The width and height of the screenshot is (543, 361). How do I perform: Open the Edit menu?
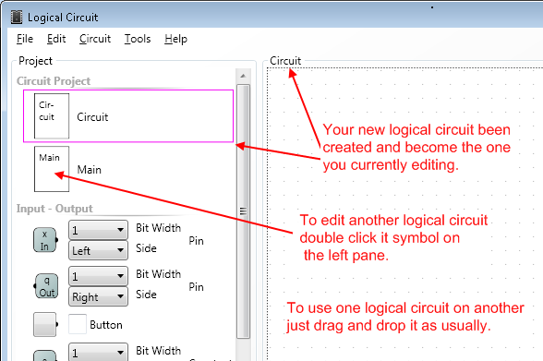point(56,39)
